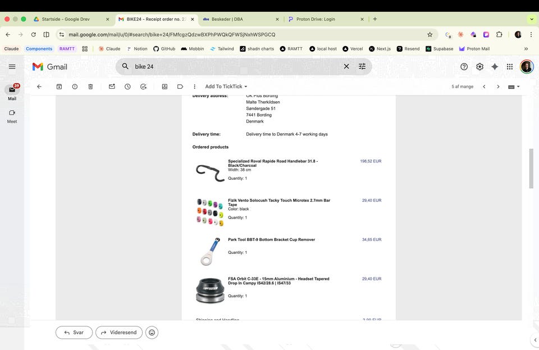The image size is (539, 350).
Task: Click the address bar URL
Action: pyautogui.click(x=172, y=34)
